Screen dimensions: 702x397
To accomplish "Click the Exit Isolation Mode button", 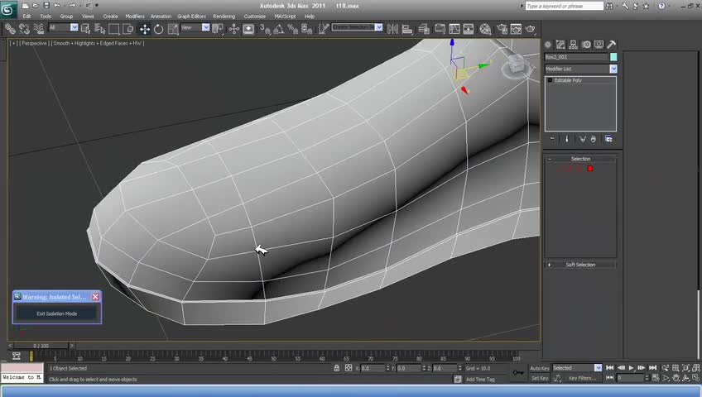I will [56, 313].
